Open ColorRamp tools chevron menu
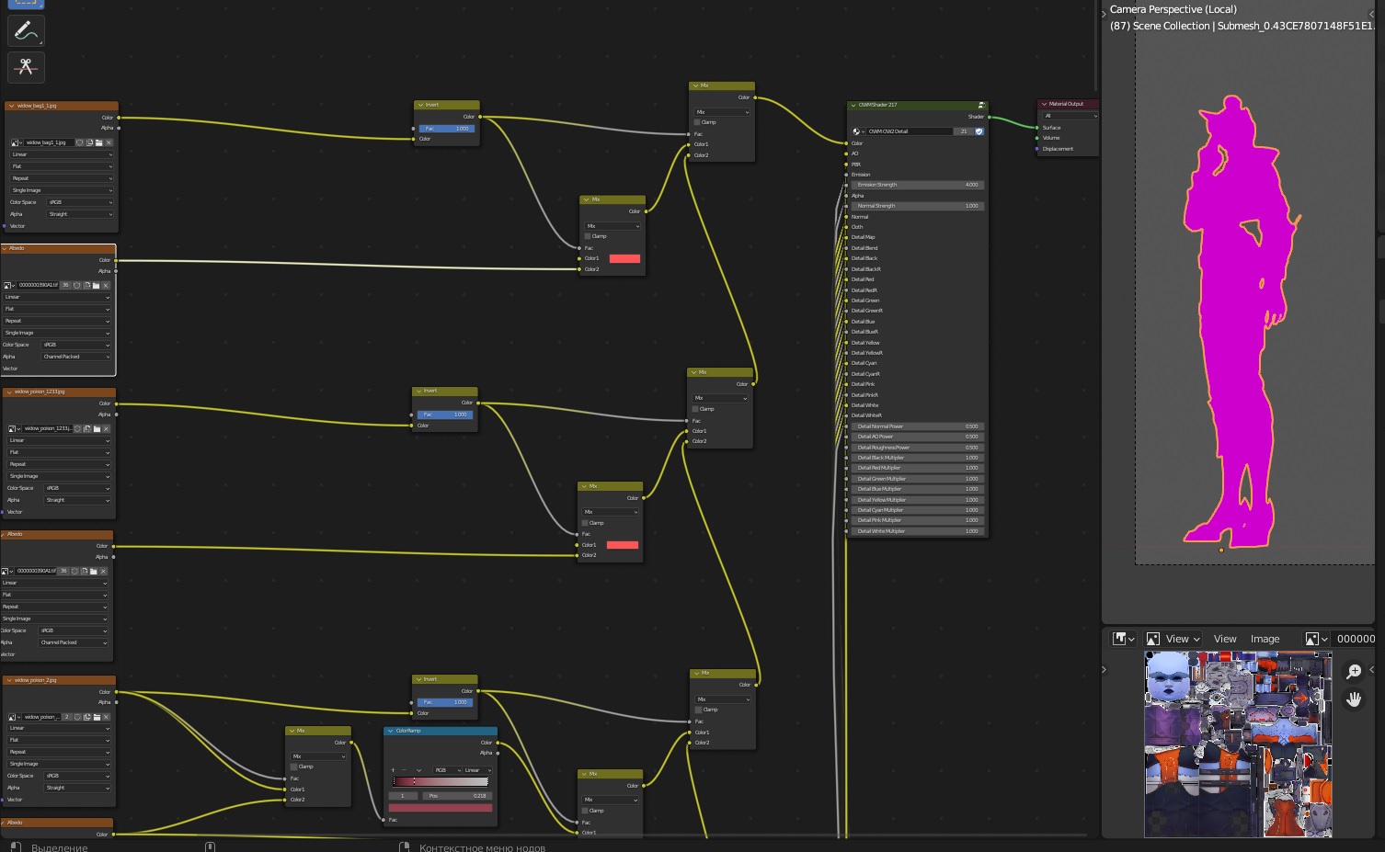The image size is (1385, 852). (x=418, y=770)
